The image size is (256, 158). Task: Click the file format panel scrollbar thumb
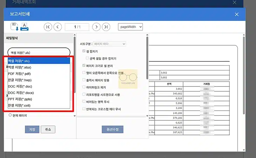75,65
